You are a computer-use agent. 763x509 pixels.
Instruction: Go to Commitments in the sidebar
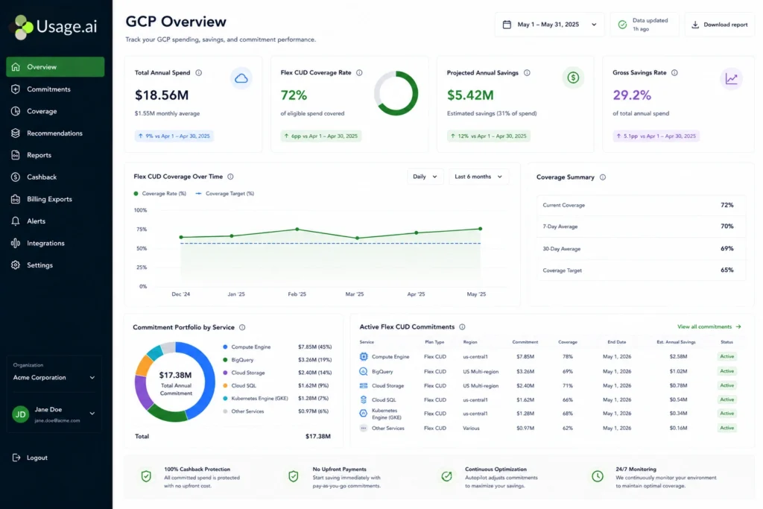click(x=48, y=89)
